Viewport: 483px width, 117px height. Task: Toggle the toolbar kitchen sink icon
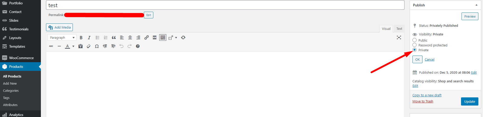(163, 37)
